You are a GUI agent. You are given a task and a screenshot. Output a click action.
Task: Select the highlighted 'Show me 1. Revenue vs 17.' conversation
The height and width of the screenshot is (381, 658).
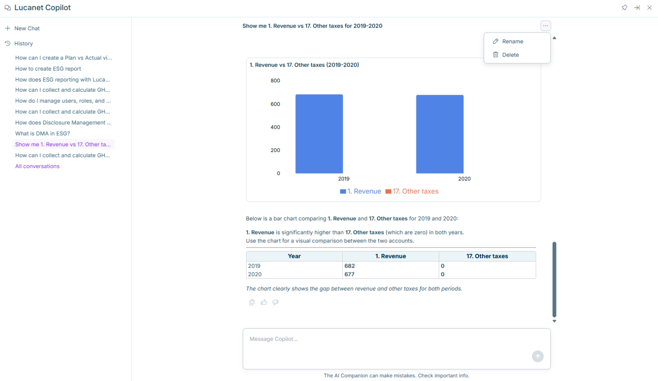coord(64,144)
